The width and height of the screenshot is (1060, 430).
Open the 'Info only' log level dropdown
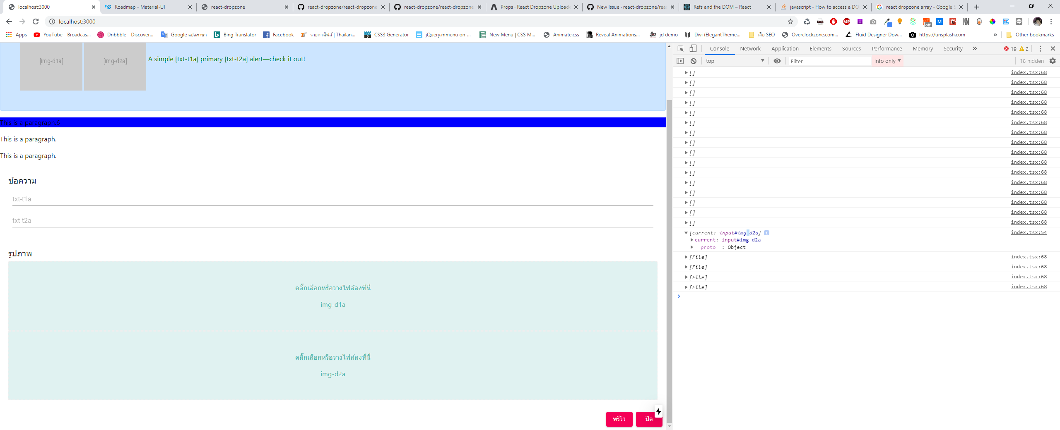[x=886, y=61]
